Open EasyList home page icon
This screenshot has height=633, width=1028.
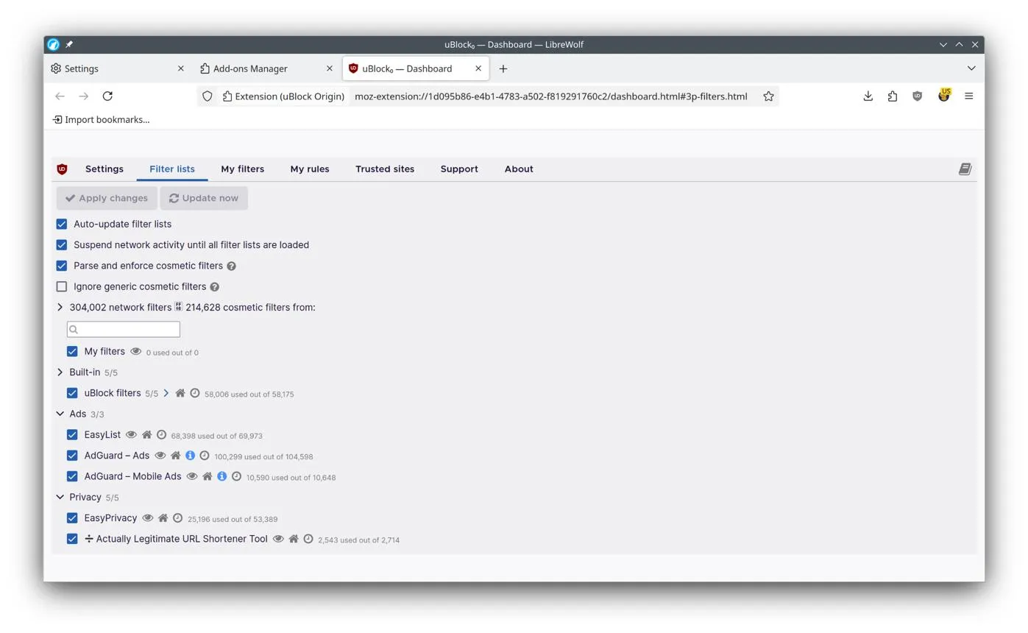(147, 435)
